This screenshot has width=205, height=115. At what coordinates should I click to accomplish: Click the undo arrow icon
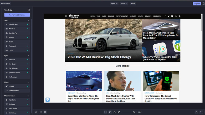coord(201,112)
